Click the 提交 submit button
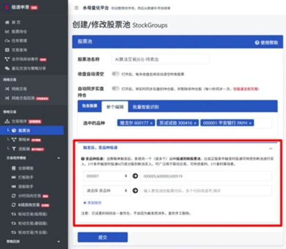The image size is (286, 249). (x=102, y=237)
